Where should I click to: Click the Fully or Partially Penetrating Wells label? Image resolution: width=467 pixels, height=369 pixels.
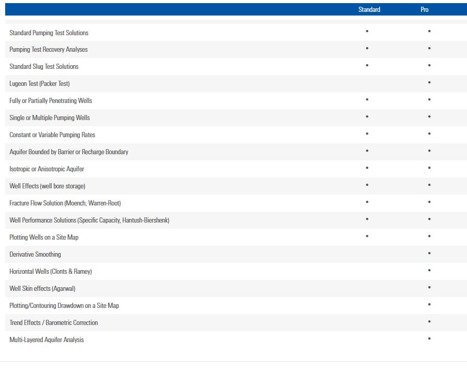point(51,100)
